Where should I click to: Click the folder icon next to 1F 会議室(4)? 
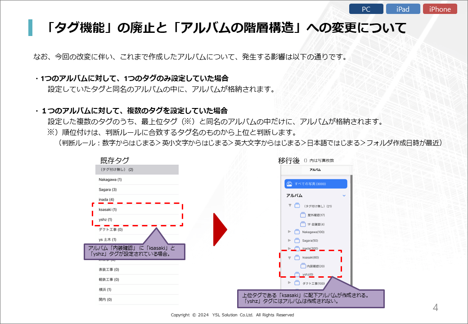[303, 224]
